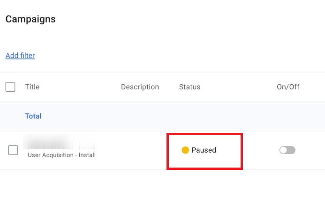325x205 pixels.
Task: Click the empty cell left of Total
Action: click(10, 116)
